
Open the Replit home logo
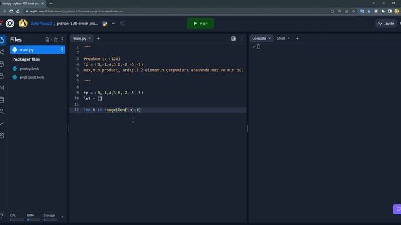10,24
